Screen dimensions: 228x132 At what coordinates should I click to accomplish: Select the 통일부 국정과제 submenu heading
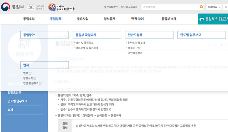pos(97,35)
